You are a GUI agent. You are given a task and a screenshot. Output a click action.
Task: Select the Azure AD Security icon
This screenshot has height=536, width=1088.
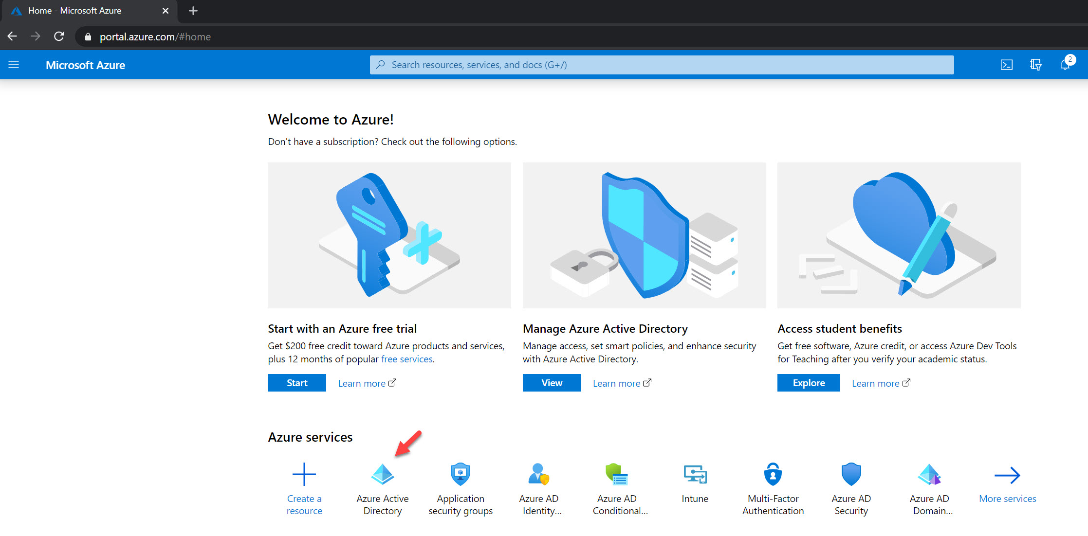(x=851, y=474)
